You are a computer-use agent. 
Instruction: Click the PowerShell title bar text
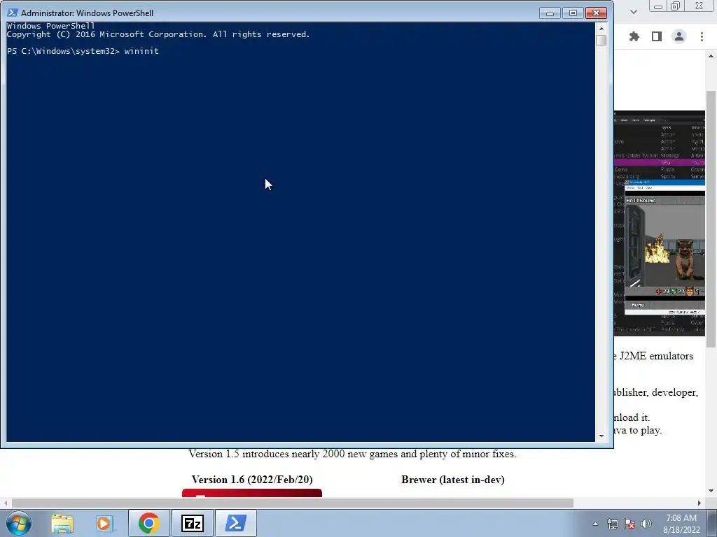(87, 13)
